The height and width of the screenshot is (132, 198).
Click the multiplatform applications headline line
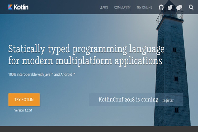[85, 61]
